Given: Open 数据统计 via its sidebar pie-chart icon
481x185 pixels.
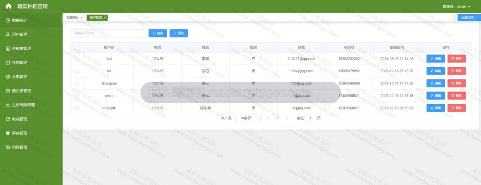Looking at the screenshot, I should click(x=8, y=20).
